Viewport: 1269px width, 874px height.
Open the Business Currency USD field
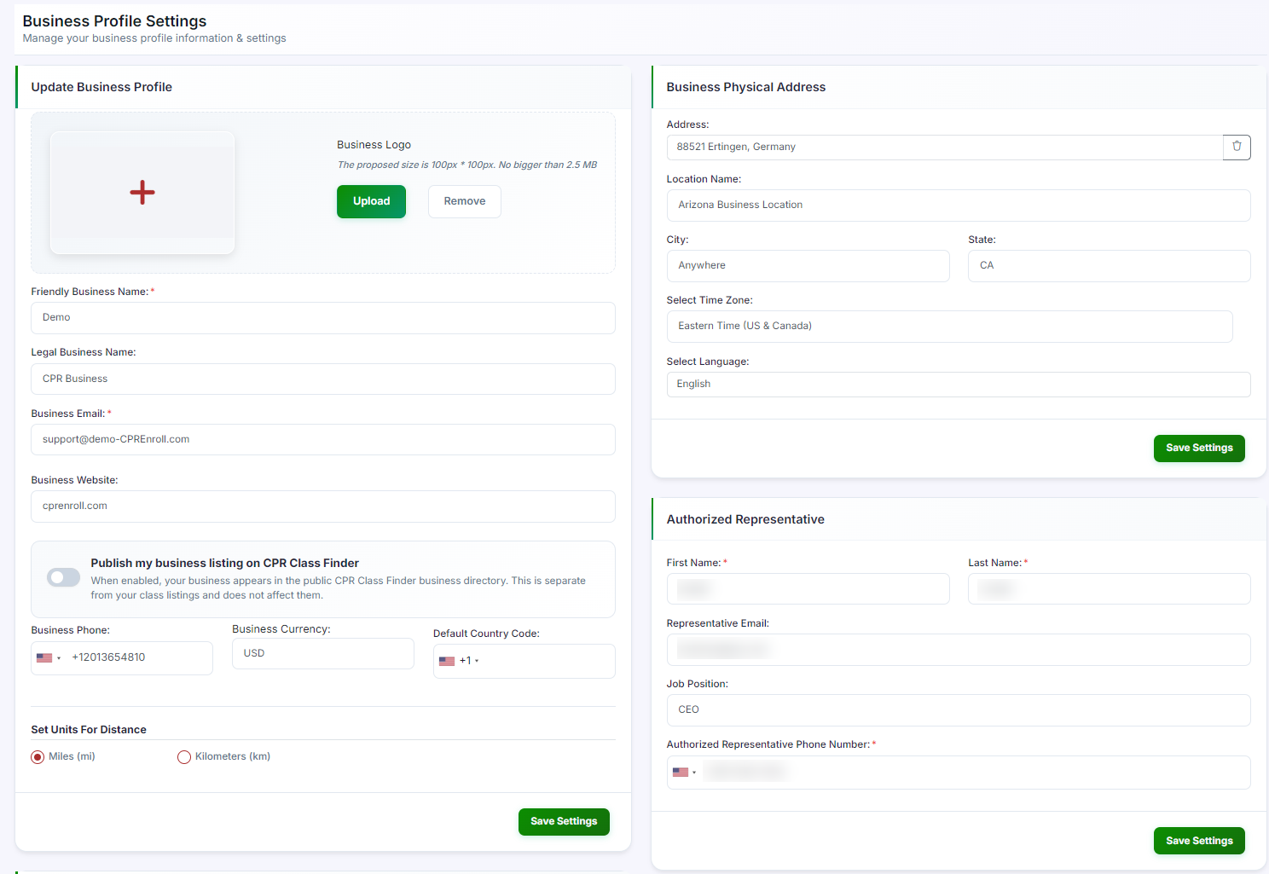click(323, 653)
